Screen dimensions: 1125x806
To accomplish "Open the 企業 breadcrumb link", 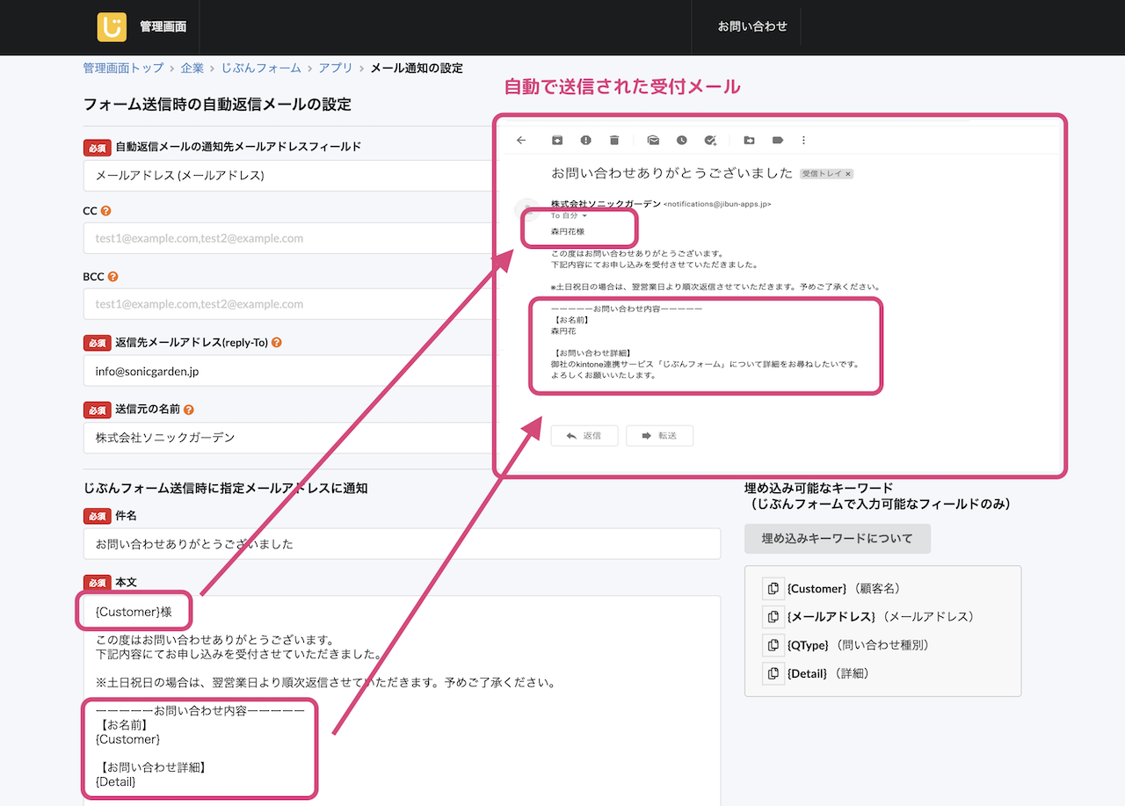I will point(192,68).
